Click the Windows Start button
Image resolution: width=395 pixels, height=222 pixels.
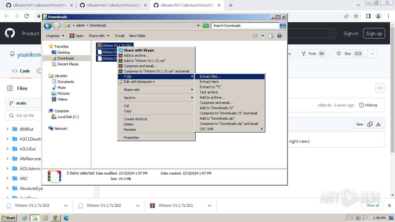pos(8,218)
